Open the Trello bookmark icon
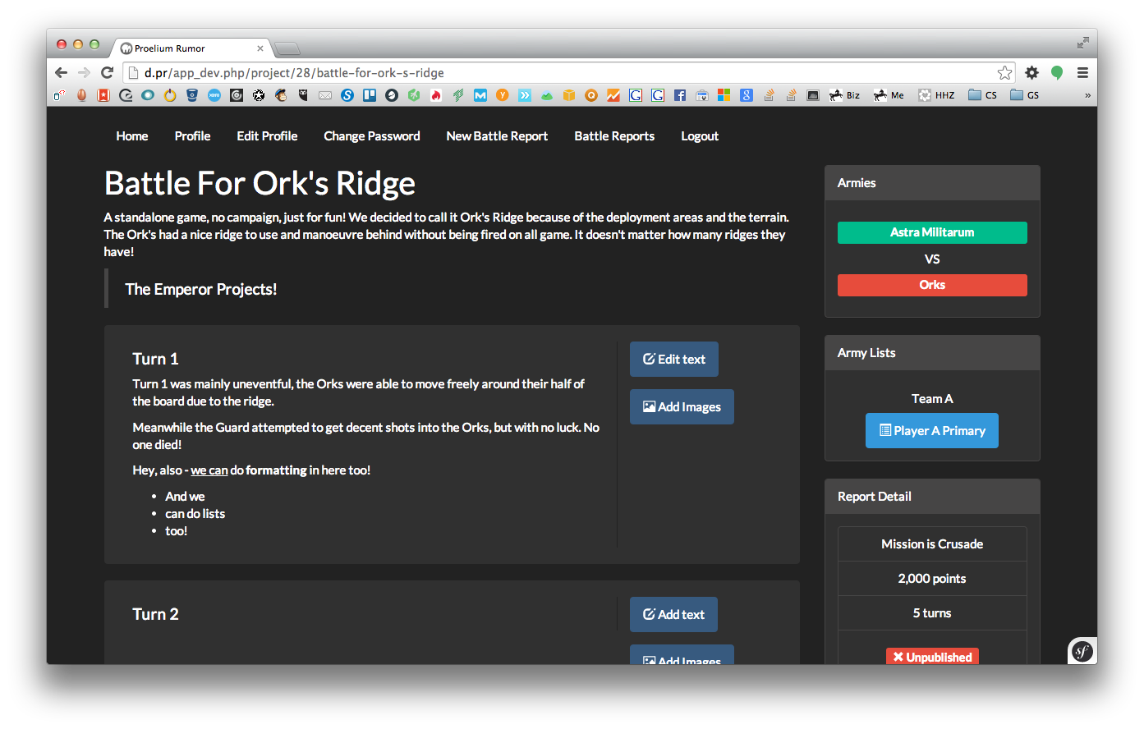The width and height of the screenshot is (1144, 729). (370, 95)
